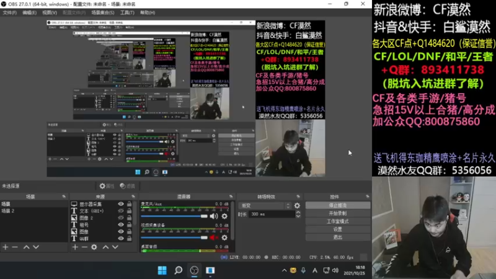Open taskbar Search icon
496x279 pixels.
pyautogui.click(x=179, y=270)
